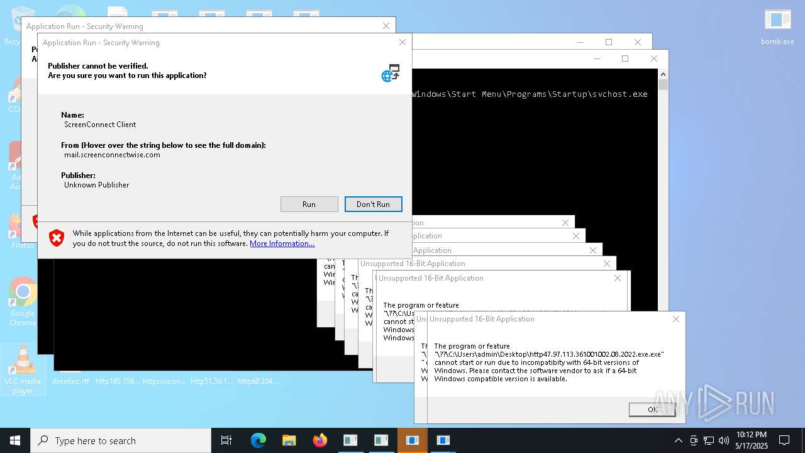Screen dimensions: 805x453
Task: Click OK in Unsupported 16-Bit Application dialog
Action: pos(652,410)
